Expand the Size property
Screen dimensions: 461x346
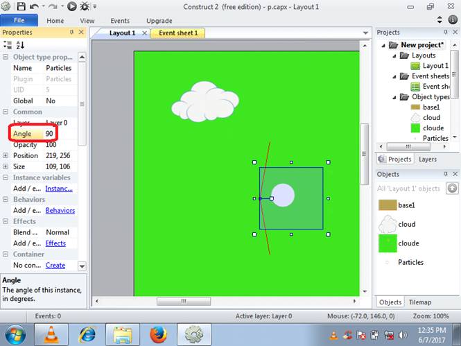pyautogui.click(x=6, y=166)
